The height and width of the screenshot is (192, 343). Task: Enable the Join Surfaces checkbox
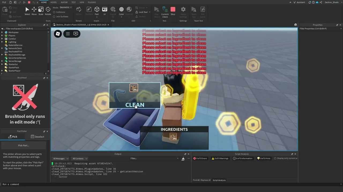54,17
